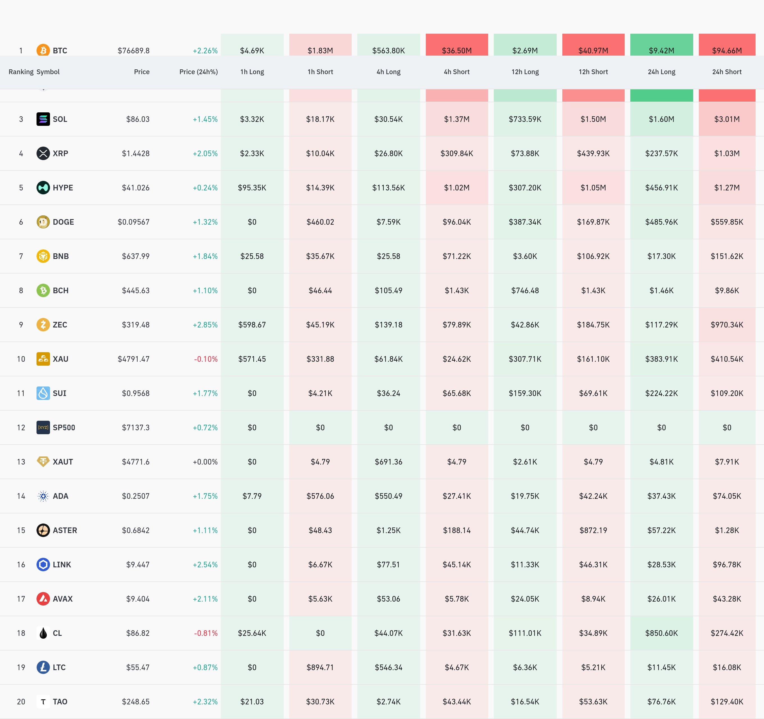Open the TAO symbol link
The height and width of the screenshot is (719, 764).
click(x=60, y=702)
